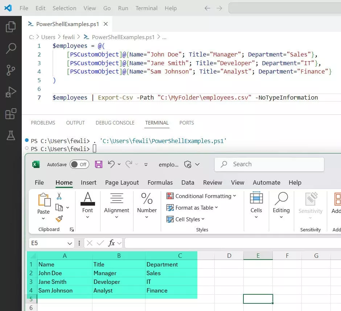Open Run and Debug view

(11, 92)
